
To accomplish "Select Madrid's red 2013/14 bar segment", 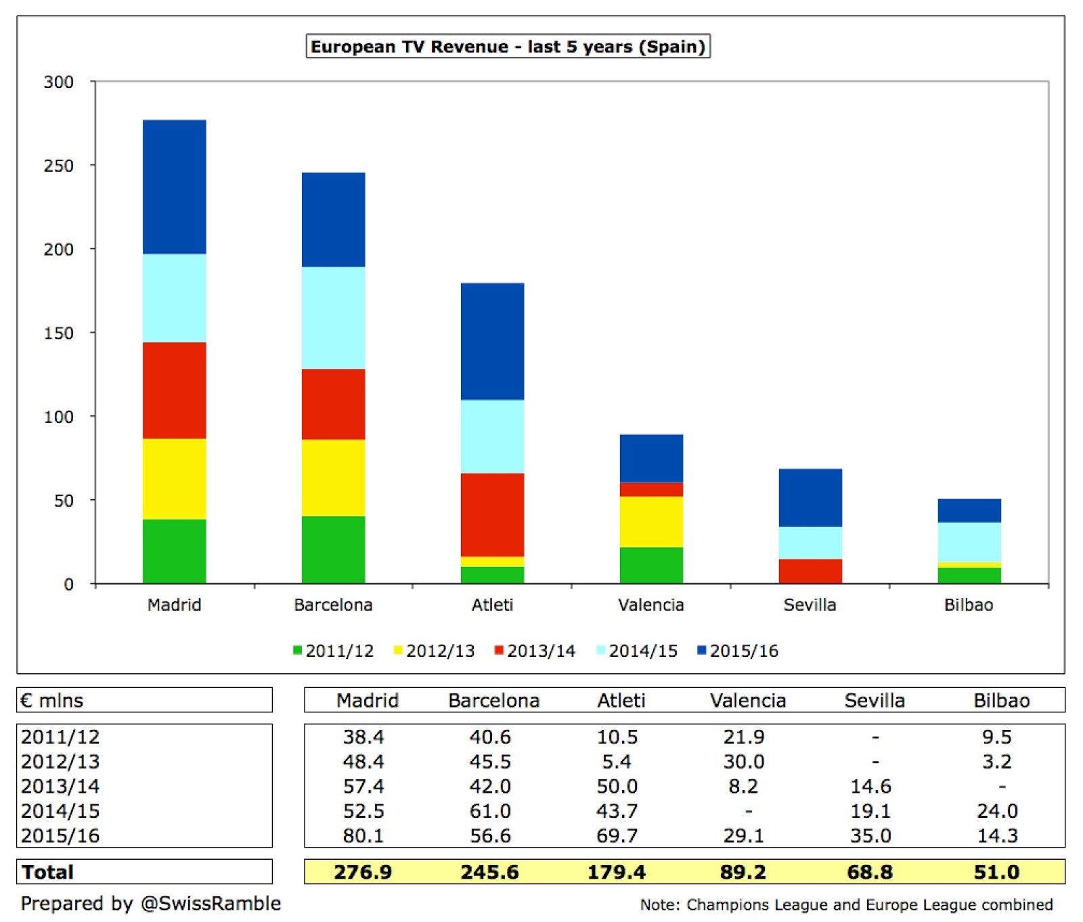I will [175, 390].
